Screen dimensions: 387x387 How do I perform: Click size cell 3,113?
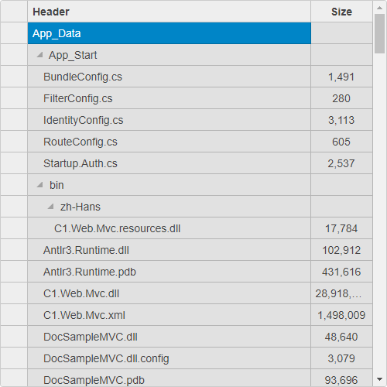(x=341, y=120)
